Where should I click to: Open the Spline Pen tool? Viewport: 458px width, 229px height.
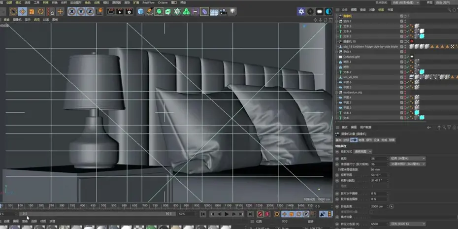click(x=150, y=12)
